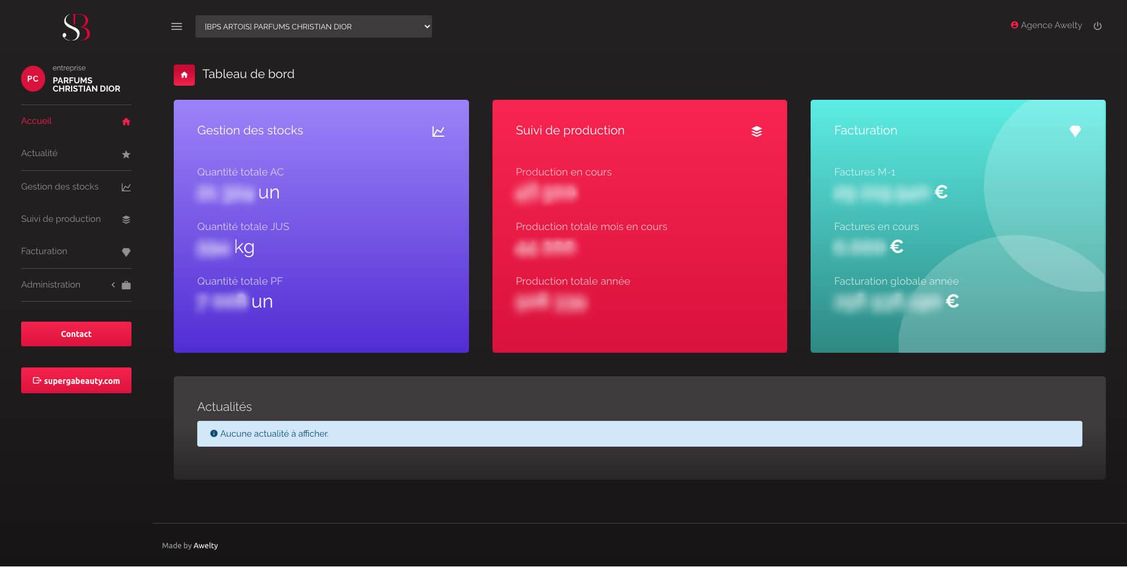The height and width of the screenshot is (567, 1127).
Task: Select the Quantité totale PF label
Action: (x=240, y=281)
